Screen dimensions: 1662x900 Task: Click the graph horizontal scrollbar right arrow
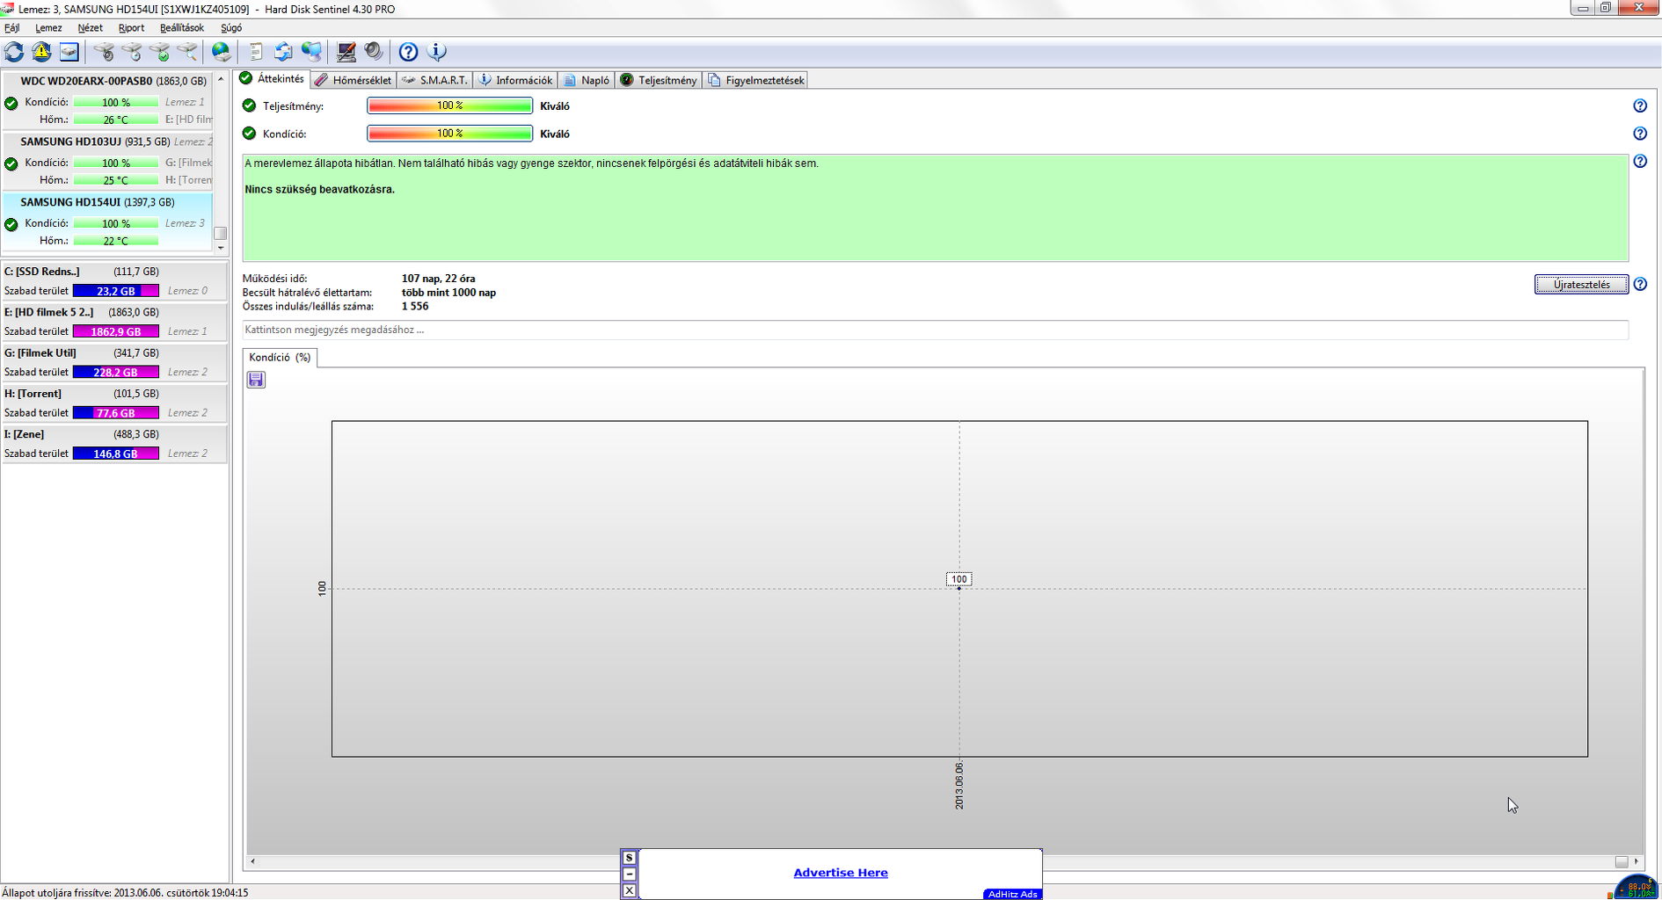(x=1636, y=861)
